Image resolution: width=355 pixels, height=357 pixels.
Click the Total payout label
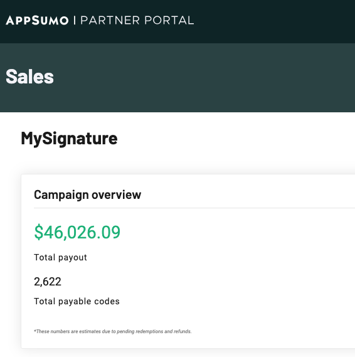click(61, 257)
